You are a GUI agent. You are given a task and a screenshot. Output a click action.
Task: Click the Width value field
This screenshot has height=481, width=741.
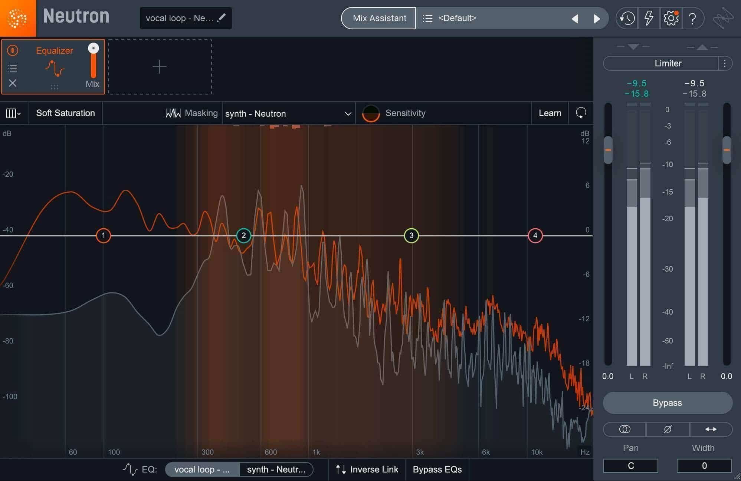[704, 465]
